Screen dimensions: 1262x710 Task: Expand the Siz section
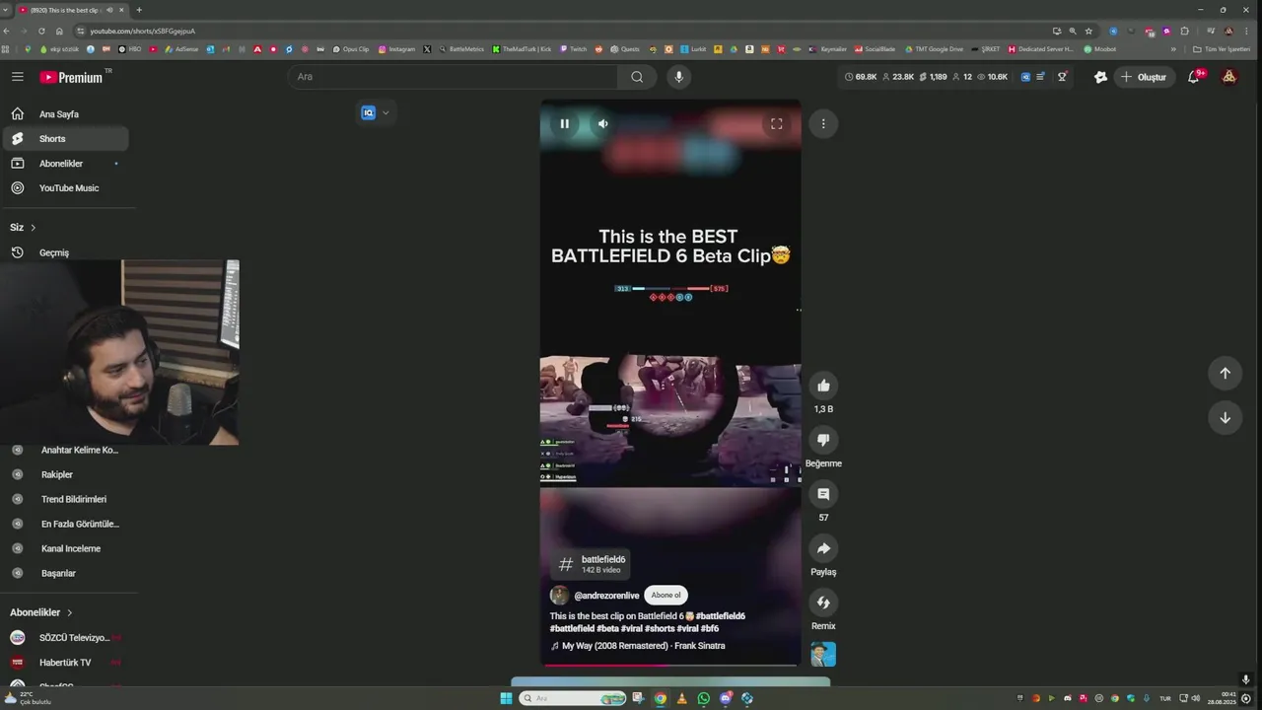23,228
